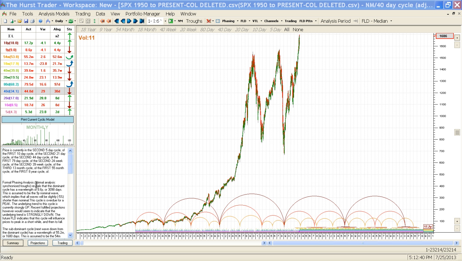Toggle the 20 Day cycle display
The width and height of the screenshot is (462, 261).
tap(242, 30)
